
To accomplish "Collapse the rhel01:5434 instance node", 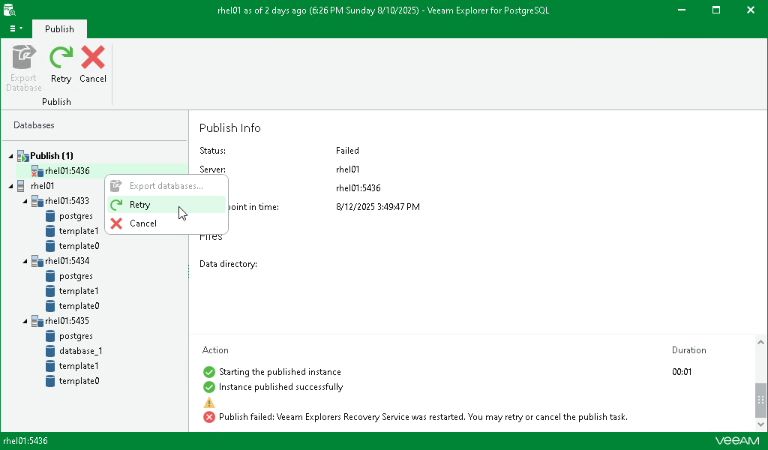I will pyautogui.click(x=25, y=261).
